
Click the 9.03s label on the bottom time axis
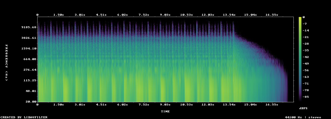pyautogui.click(x=165, y=105)
